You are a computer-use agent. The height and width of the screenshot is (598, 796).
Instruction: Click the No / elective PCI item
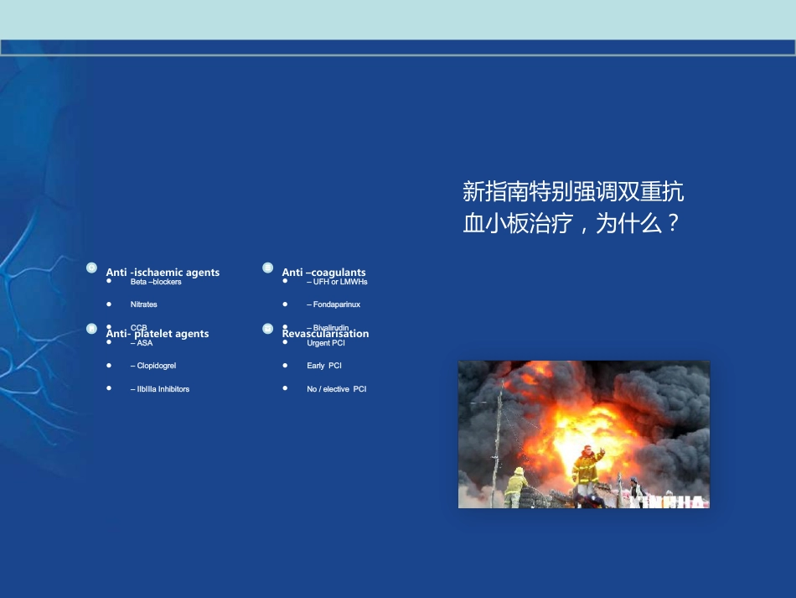point(337,389)
